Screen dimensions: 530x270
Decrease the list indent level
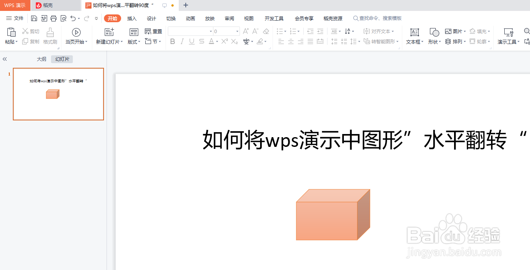click(x=310, y=31)
